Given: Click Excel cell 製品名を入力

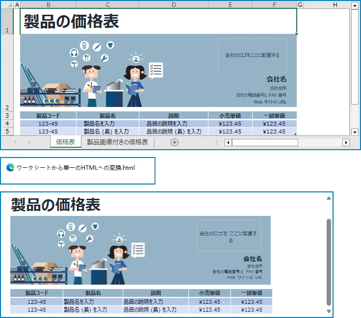Looking at the screenshot, I should (x=107, y=124).
